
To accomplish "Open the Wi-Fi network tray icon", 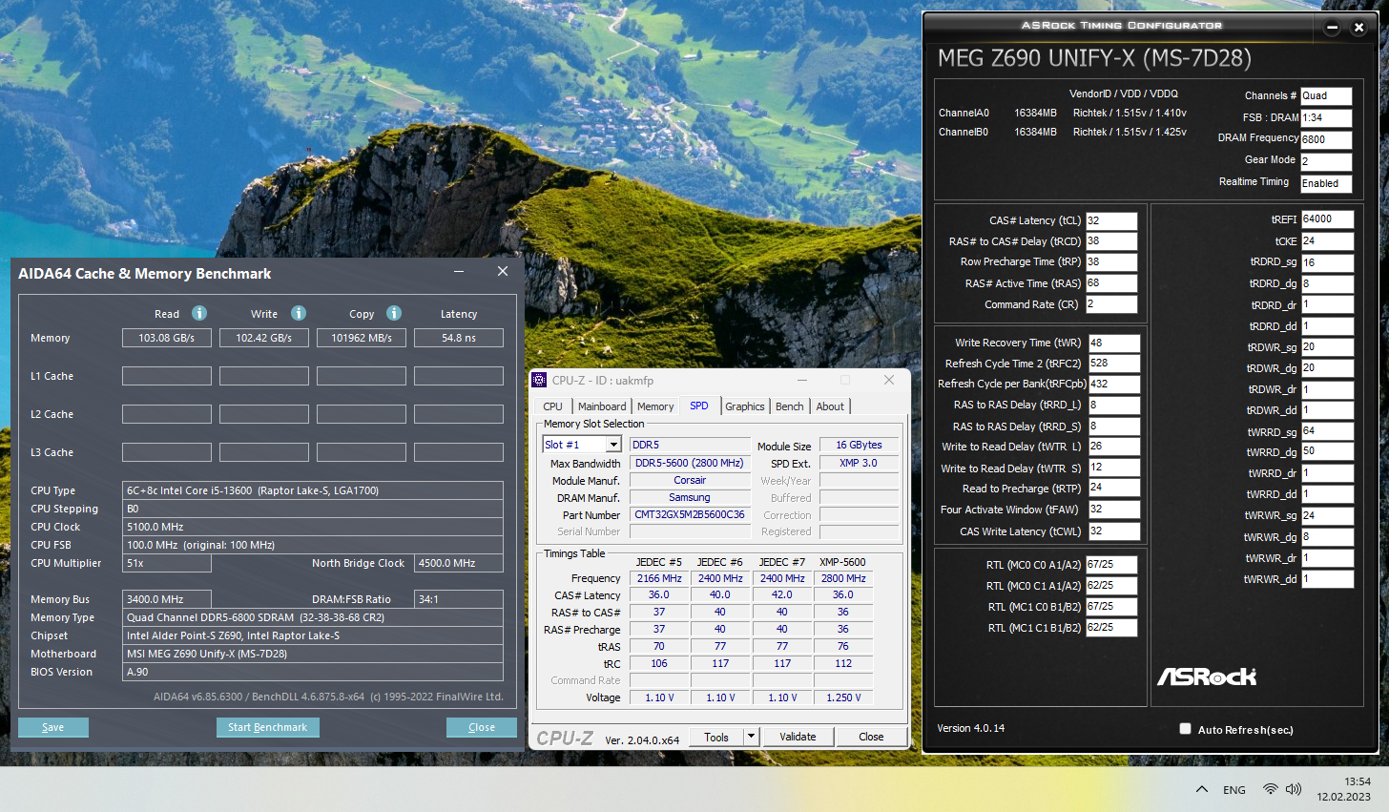I will click(1270, 789).
